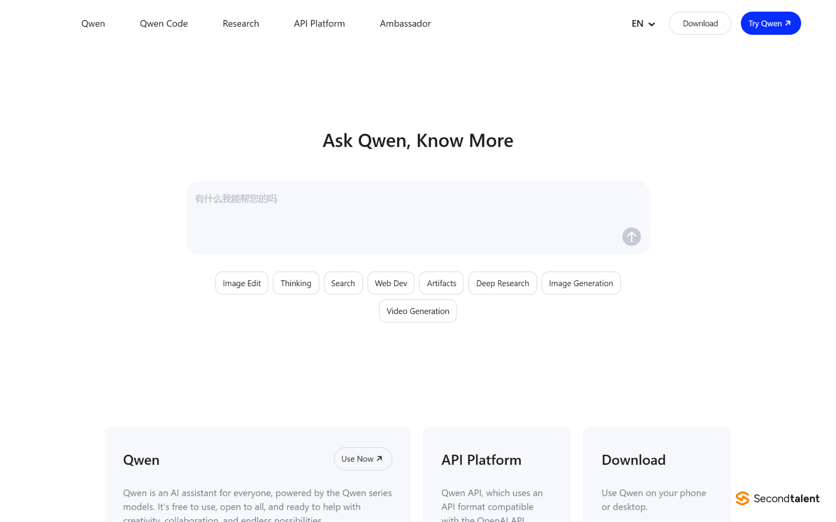Open API Platform in top navigation
Image resolution: width=836 pixels, height=522 pixels.
tap(319, 24)
